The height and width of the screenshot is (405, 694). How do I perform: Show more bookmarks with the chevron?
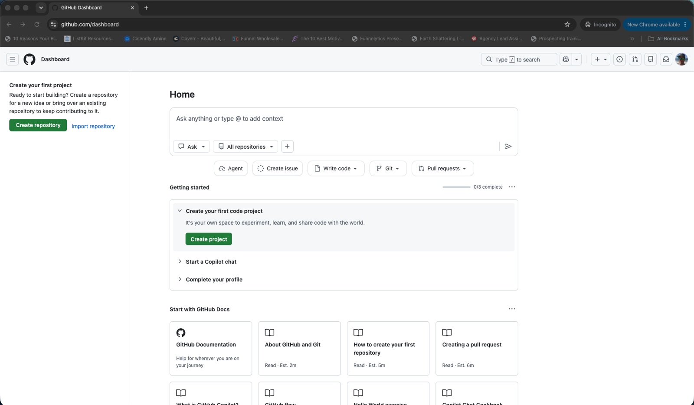pyautogui.click(x=632, y=39)
